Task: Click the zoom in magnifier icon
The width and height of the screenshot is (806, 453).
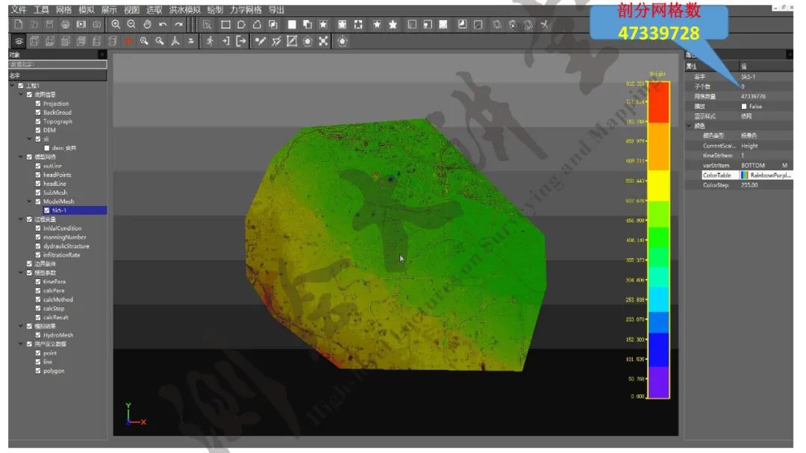Action: (116, 25)
